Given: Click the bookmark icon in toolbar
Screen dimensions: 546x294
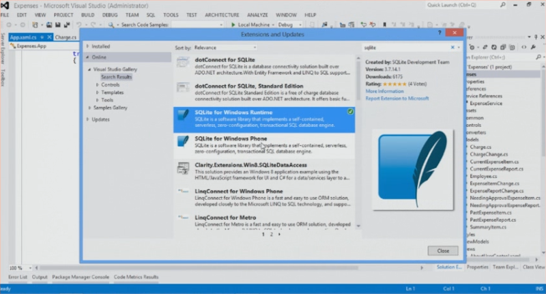Looking at the screenshot, I should tap(384, 25).
